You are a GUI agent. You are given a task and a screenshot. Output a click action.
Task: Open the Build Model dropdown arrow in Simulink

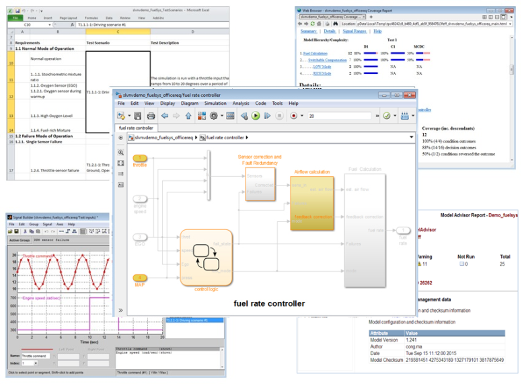coord(413,116)
